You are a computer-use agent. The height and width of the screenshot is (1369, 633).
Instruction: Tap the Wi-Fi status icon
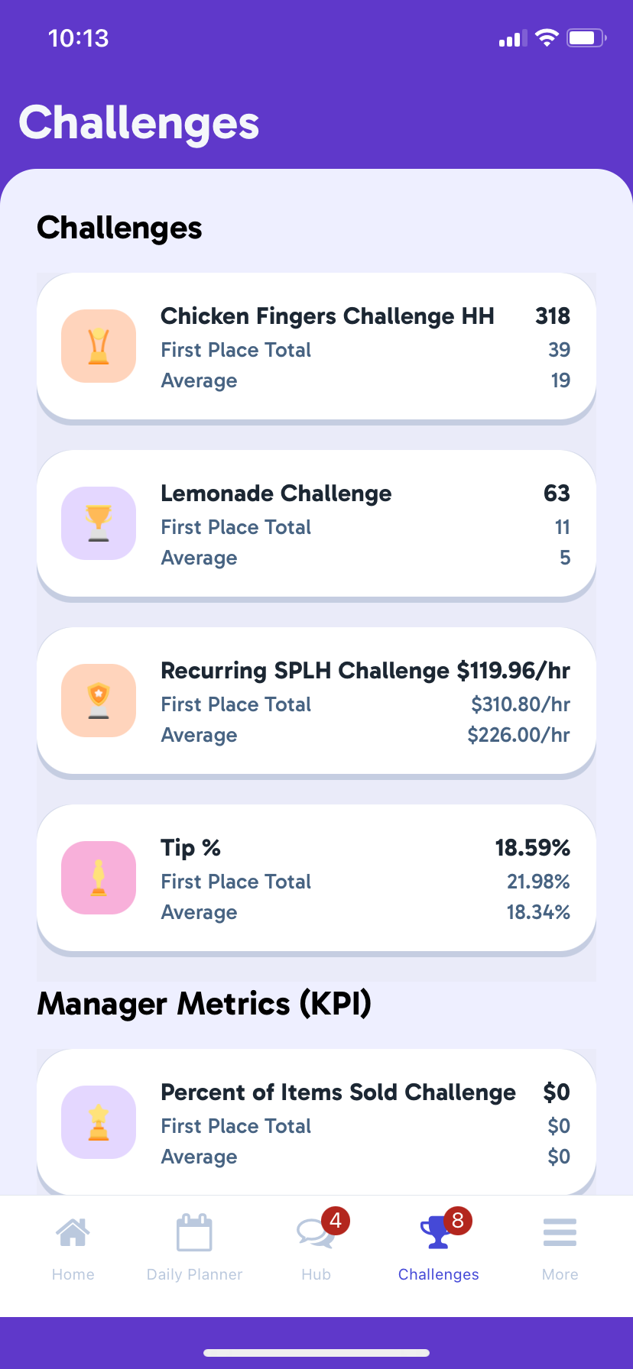(547, 38)
